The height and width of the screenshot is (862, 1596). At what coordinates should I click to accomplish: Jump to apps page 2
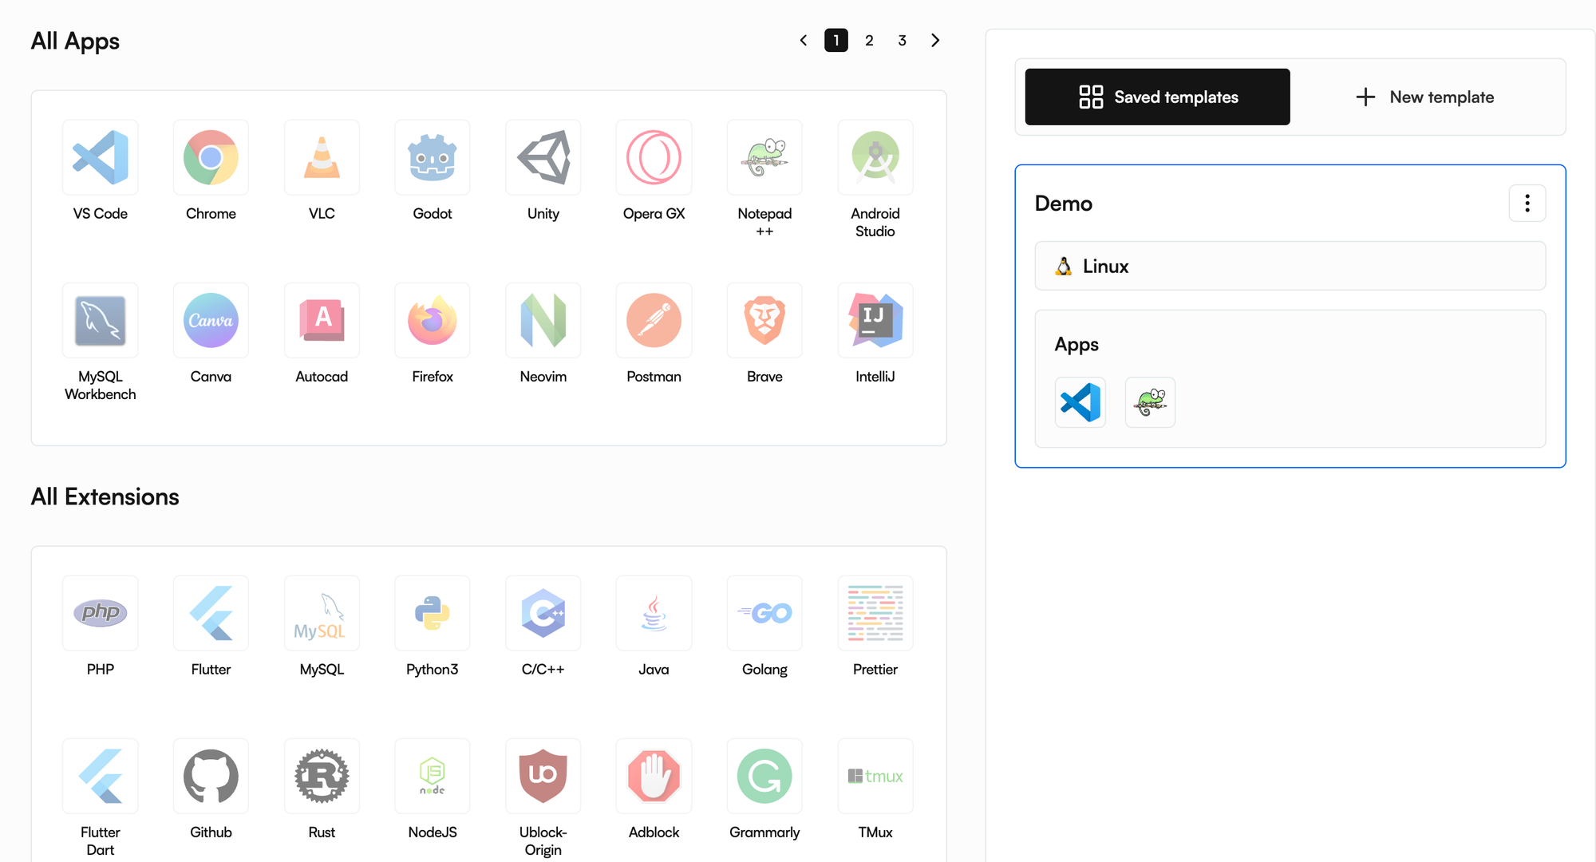point(869,41)
